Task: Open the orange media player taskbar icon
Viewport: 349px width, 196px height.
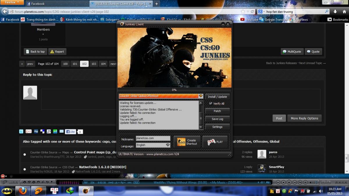Action: coord(38,191)
